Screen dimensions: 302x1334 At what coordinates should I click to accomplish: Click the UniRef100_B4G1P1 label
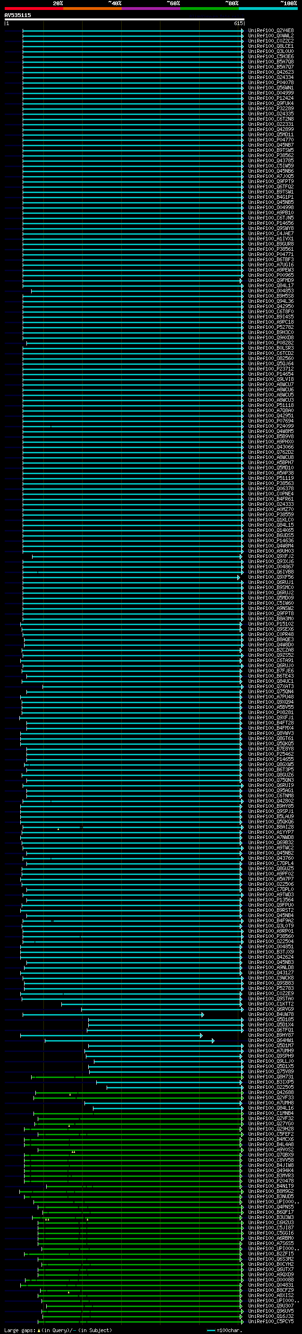click(x=271, y=197)
